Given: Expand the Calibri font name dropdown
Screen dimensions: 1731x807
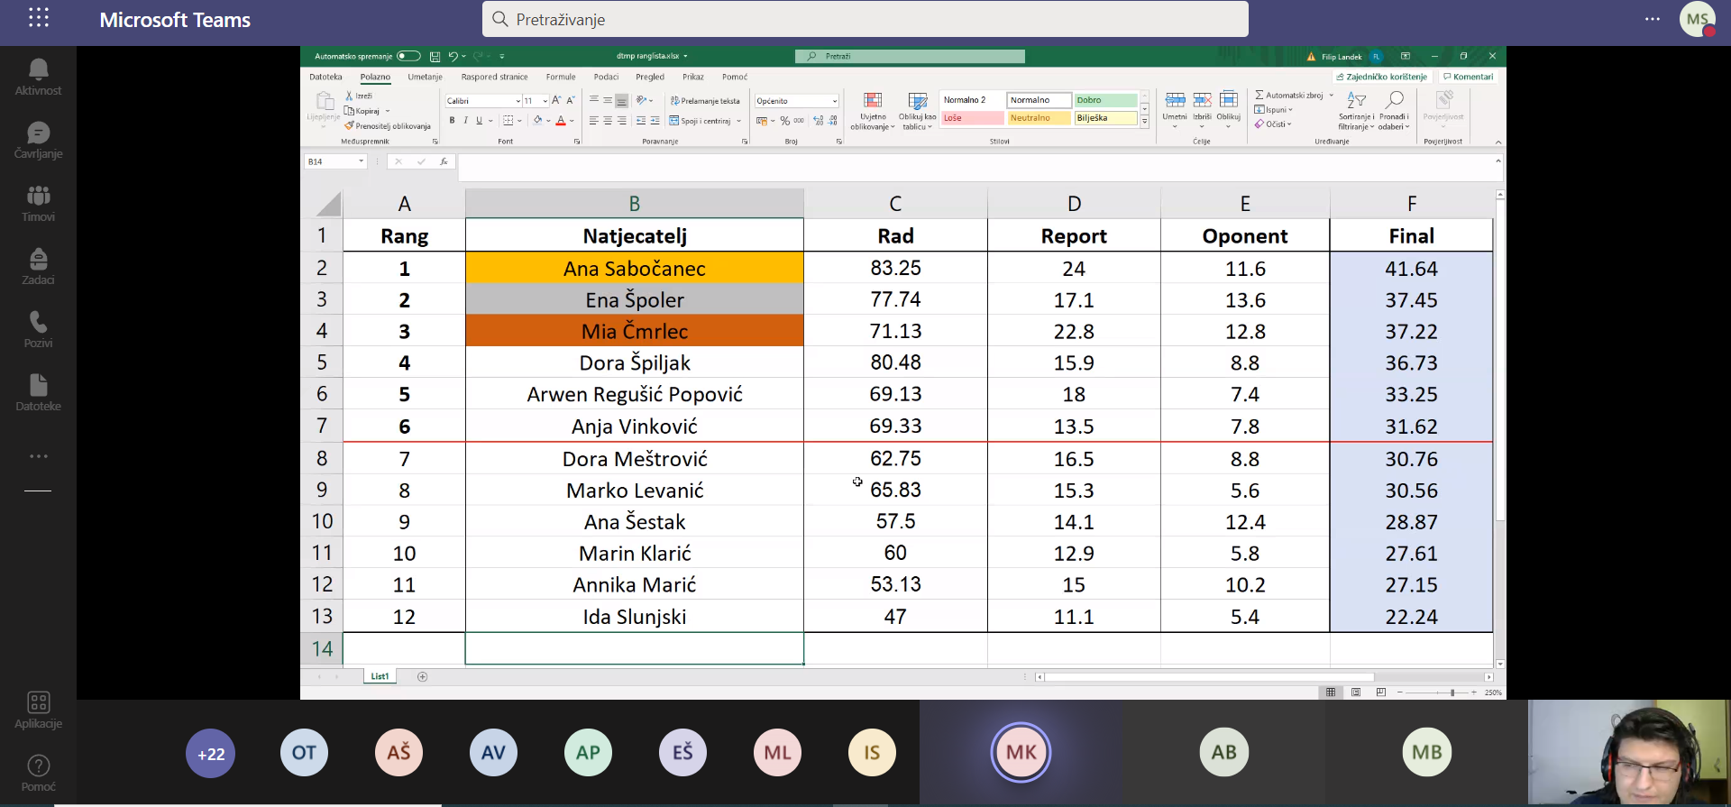Looking at the screenshot, I should tap(518, 101).
